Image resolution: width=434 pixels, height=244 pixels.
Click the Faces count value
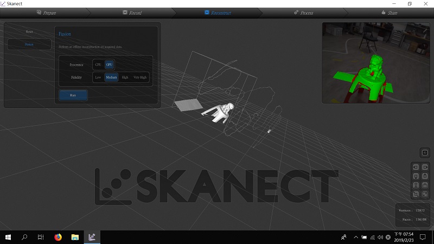coord(421,220)
